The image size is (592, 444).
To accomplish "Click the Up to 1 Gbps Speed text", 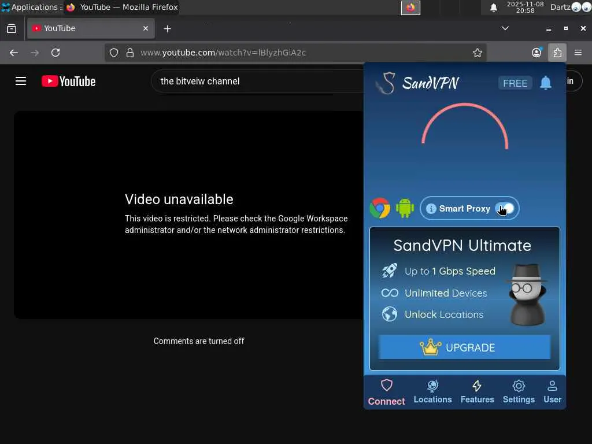I will click(x=450, y=271).
